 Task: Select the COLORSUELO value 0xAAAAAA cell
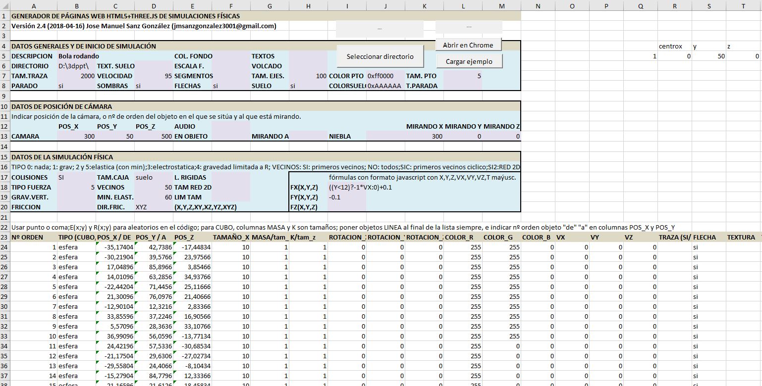(x=385, y=86)
